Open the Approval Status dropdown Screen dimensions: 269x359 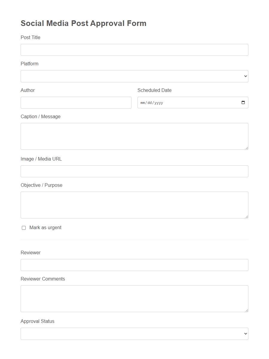134,333
